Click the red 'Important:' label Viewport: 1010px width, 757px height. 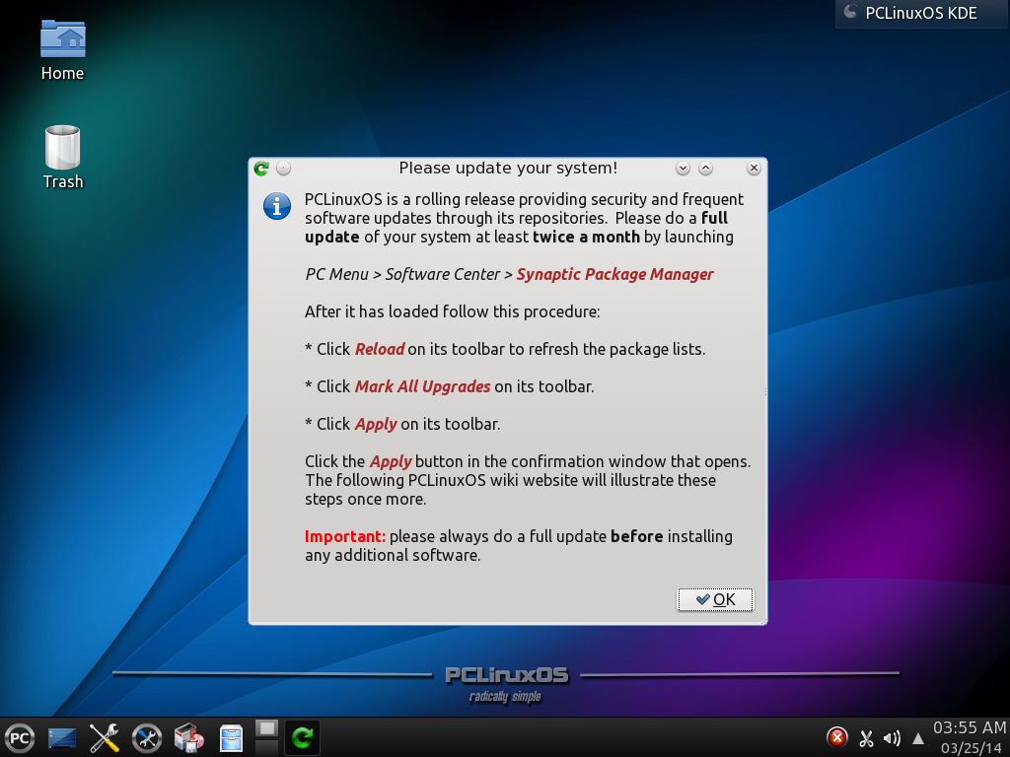pos(345,536)
